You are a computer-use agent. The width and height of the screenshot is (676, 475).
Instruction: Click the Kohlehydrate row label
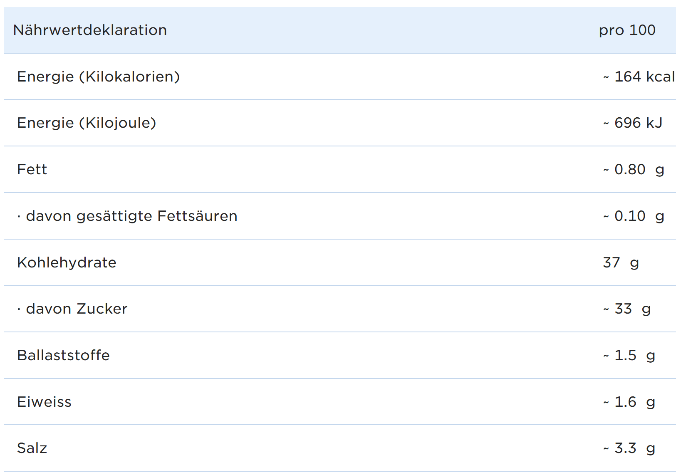point(67,263)
